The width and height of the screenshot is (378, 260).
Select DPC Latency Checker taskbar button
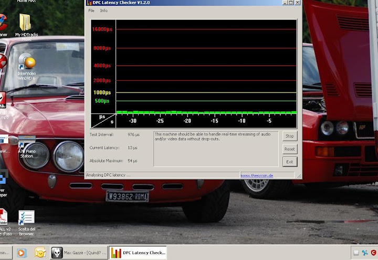click(138, 253)
